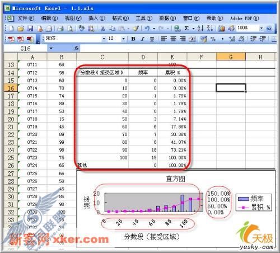280x253 pixels.
Task: Click the Center alignment icon
Action: [173, 39]
